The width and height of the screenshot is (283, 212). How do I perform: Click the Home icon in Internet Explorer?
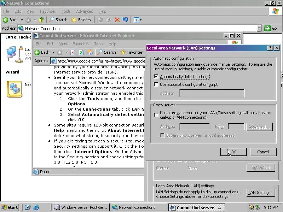tap(90, 52)
